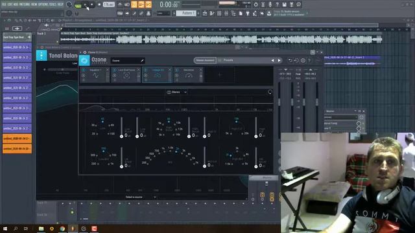Open the FILE menu
This screenshot has height=233, width=415.
click(4, 5)
